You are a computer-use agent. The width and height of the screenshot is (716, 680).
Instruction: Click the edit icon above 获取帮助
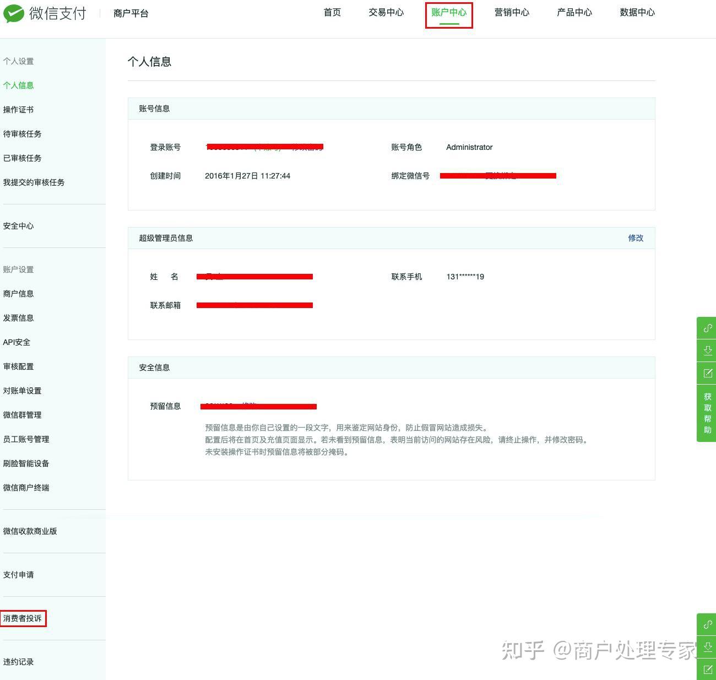(708, 373)
